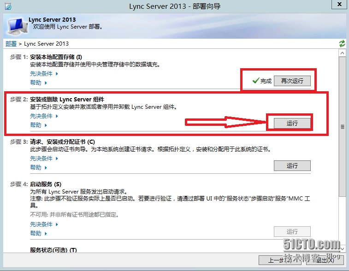
Task: Select the heading 请求、安装或分配证书 (C)
Action: (63, 142)
